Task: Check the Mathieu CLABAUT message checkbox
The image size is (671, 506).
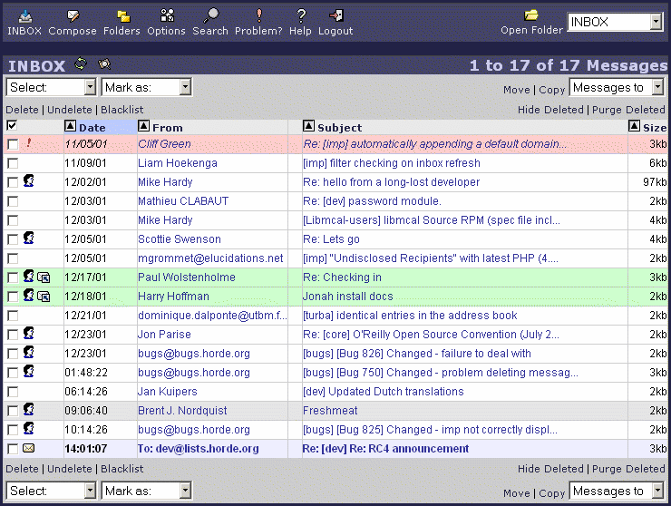Action: click(13, 201)
